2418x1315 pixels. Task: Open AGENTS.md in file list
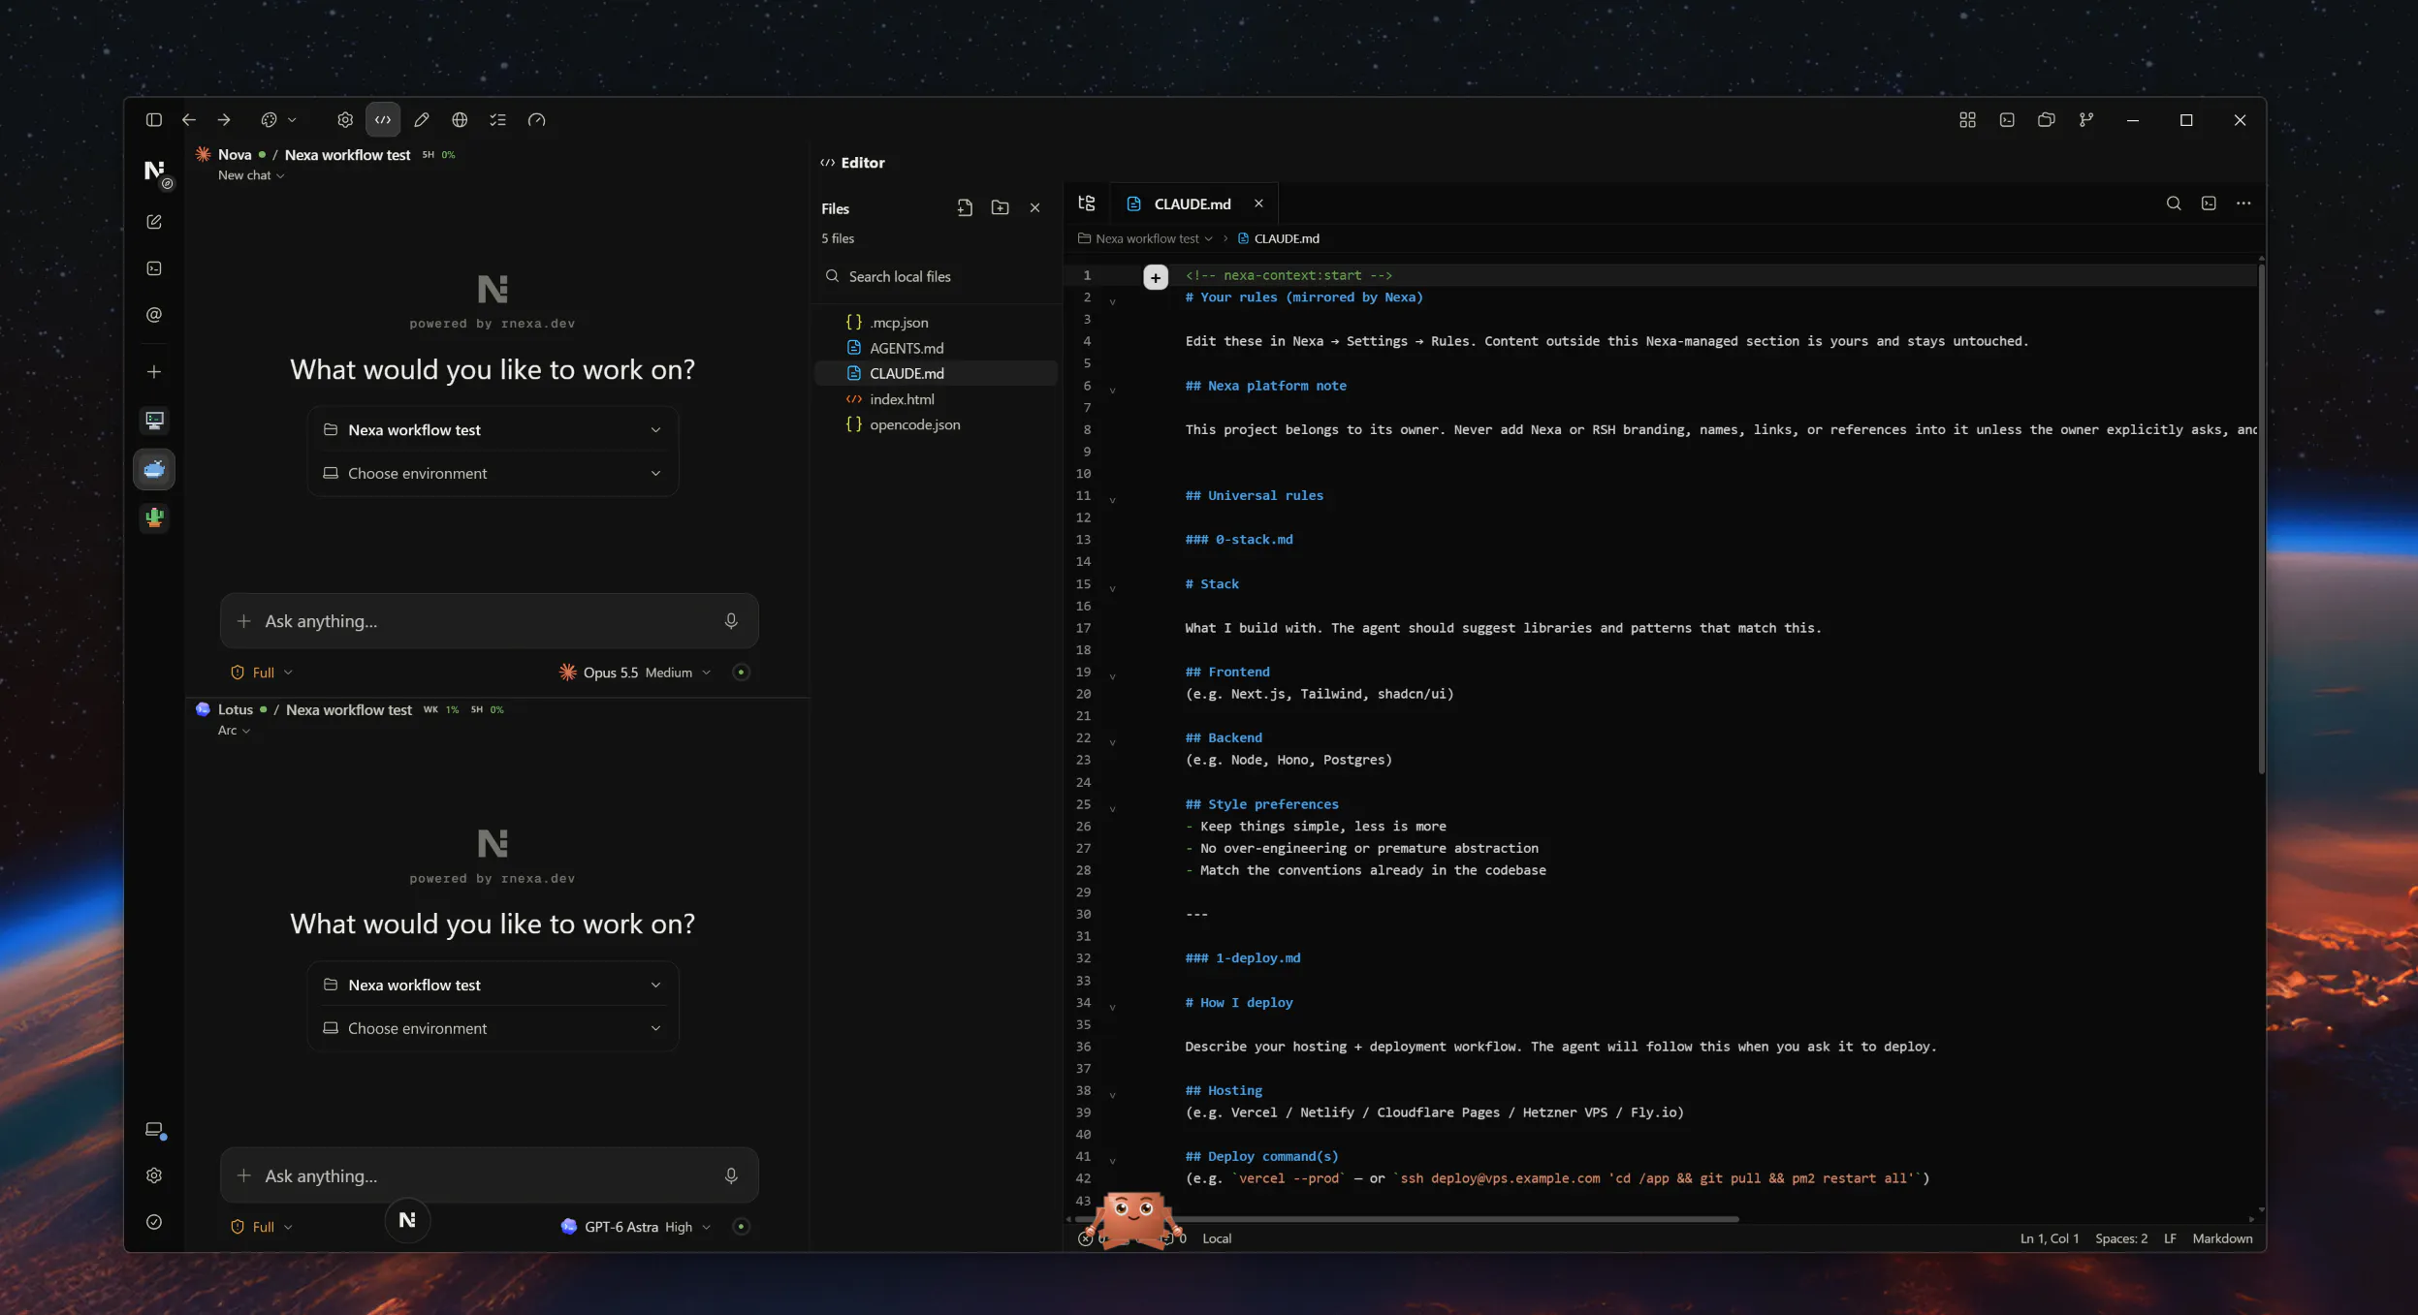[x=936, y=348]
